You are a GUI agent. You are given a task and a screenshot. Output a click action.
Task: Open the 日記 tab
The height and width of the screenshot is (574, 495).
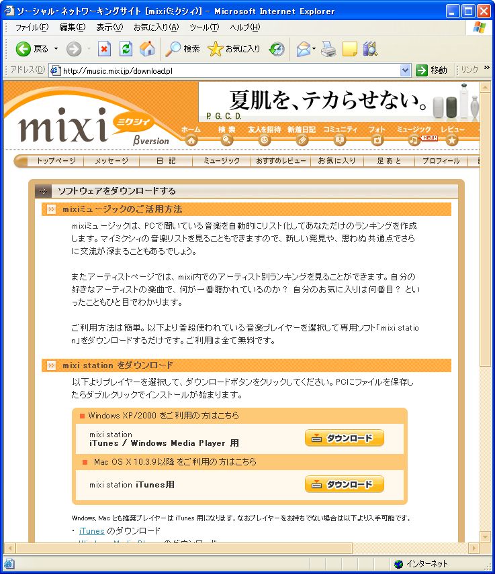[x=166, y=161]
